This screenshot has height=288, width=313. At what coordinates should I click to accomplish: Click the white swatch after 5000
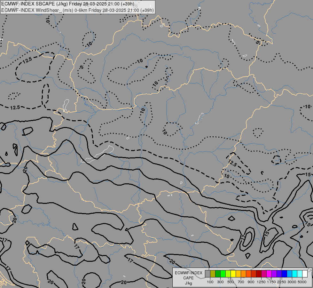click(x=305, y=274)
